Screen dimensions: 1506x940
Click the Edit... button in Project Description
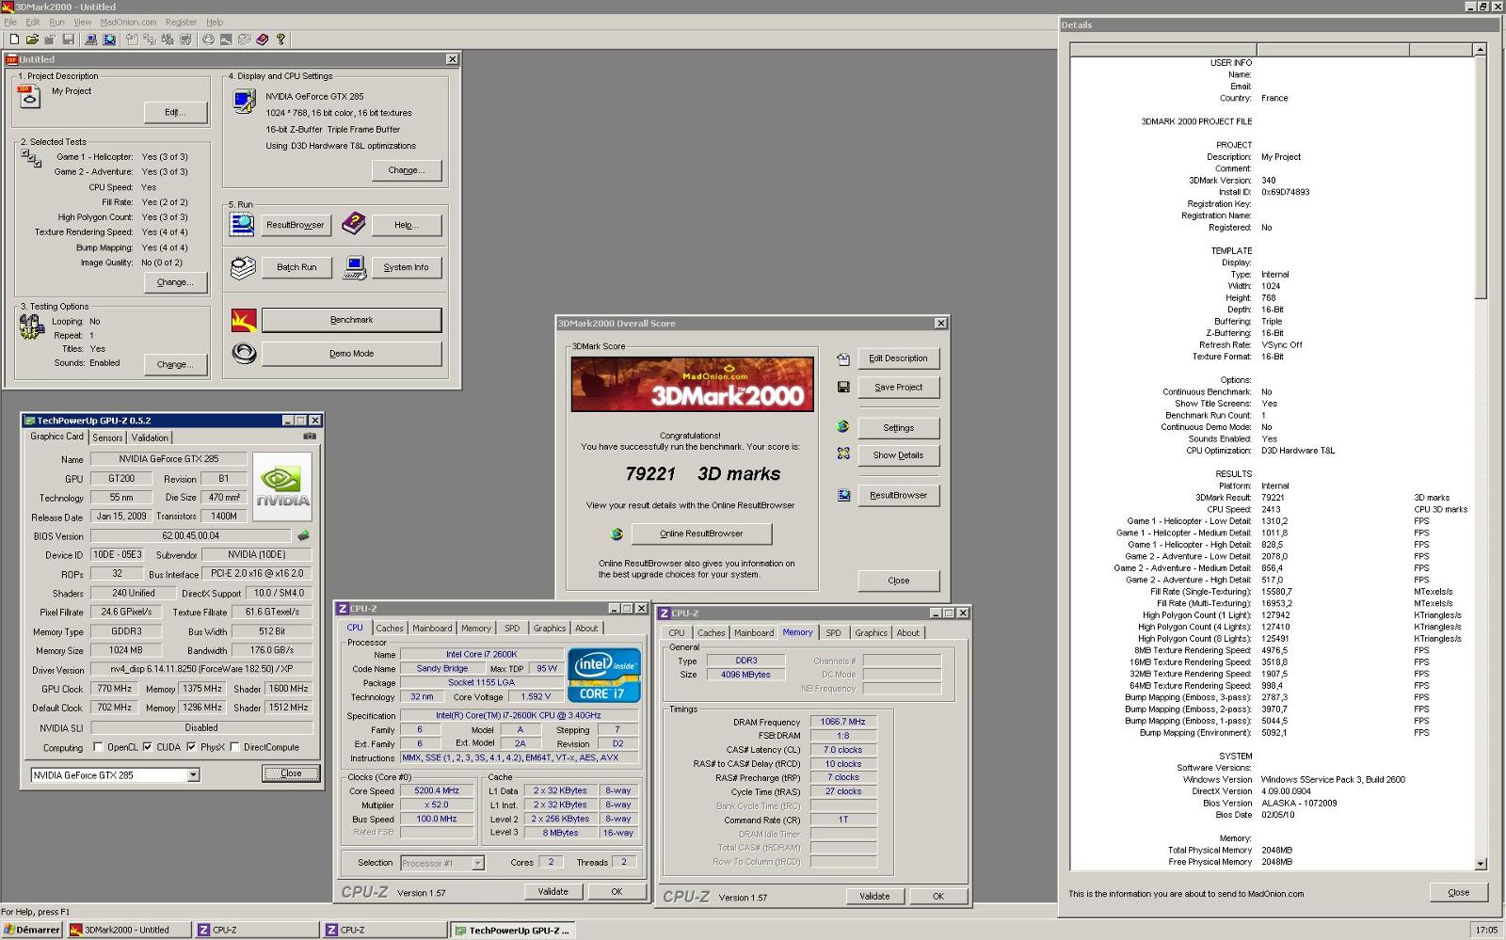[x=175, y=112]
